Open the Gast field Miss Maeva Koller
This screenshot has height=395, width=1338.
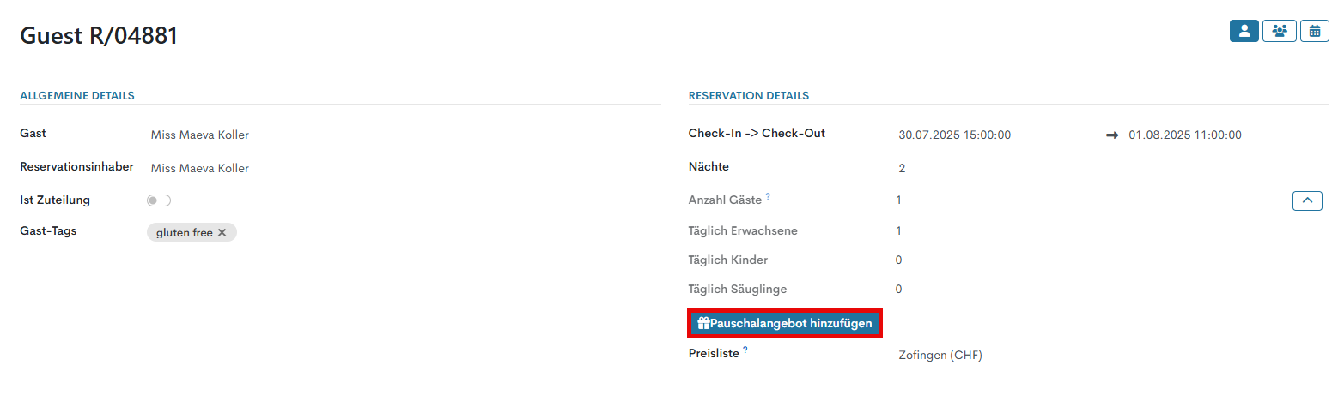200,135
